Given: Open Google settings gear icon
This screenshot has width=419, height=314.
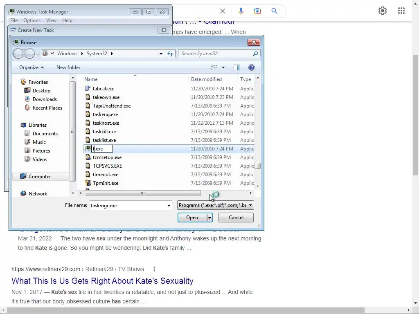Looking at the screenshot, I should click(x=383, y=11).
